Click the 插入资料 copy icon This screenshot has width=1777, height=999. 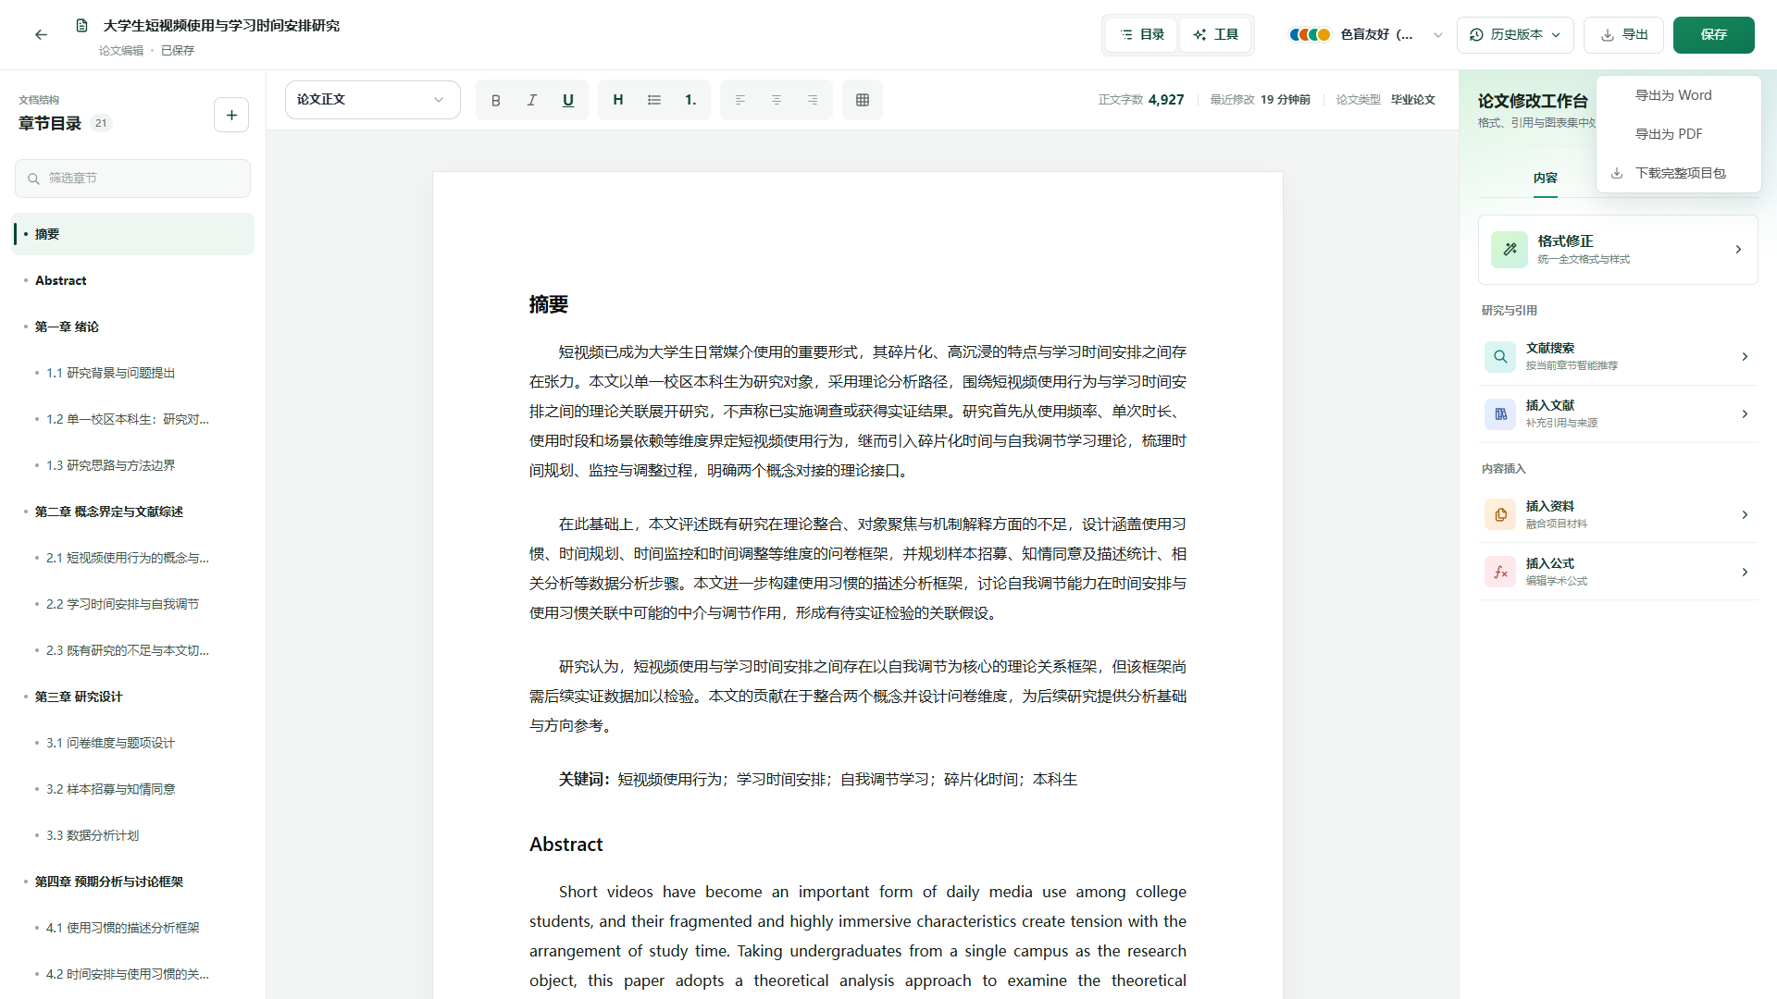click(x=1500, y=515)
